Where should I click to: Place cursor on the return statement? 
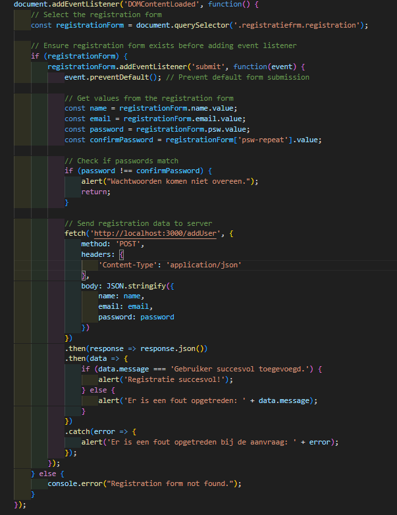(95, 192)
